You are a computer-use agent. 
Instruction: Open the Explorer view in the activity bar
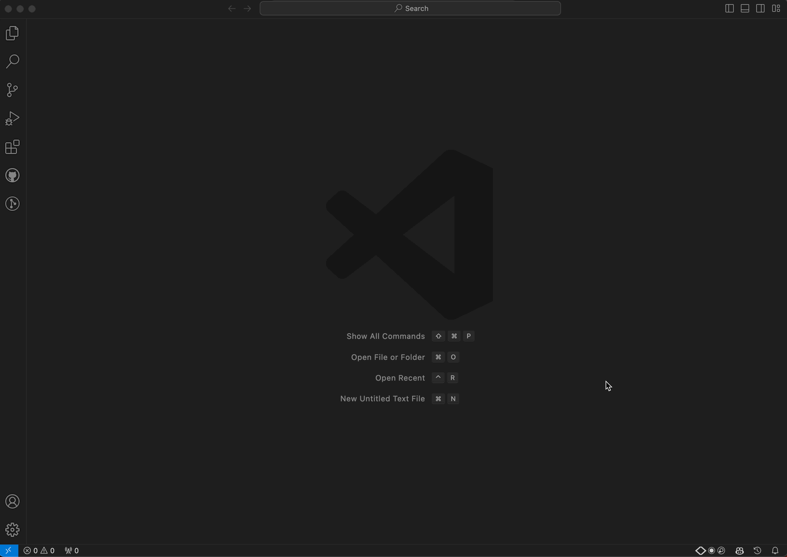pyautogui.click(x=12, y=33)
